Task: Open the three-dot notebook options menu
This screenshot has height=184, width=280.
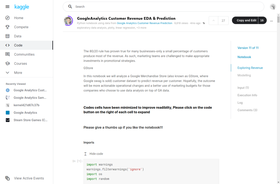Action: 271,21
